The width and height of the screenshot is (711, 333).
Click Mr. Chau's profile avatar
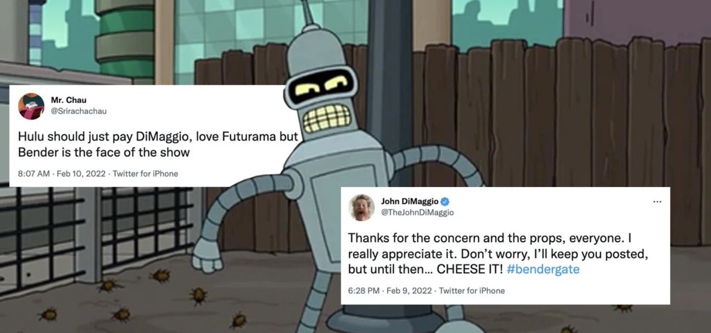point(31,106)
